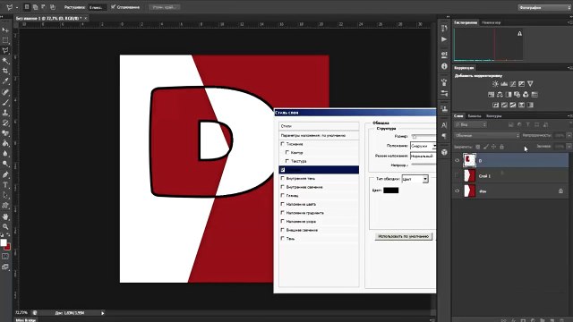Screen dimensions: 573x322
Task: Select the Healing Brush tool
Action: 5,92
